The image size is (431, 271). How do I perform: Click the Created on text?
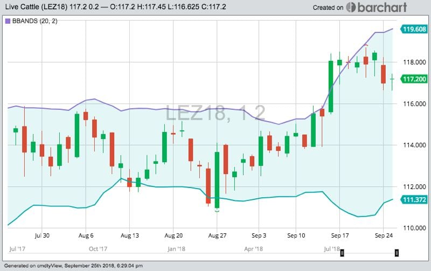328,8
